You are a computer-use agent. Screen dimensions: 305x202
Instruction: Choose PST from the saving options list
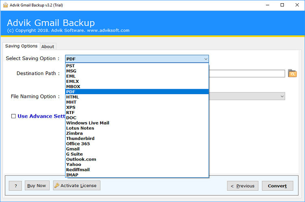click(x=137, y=66)
